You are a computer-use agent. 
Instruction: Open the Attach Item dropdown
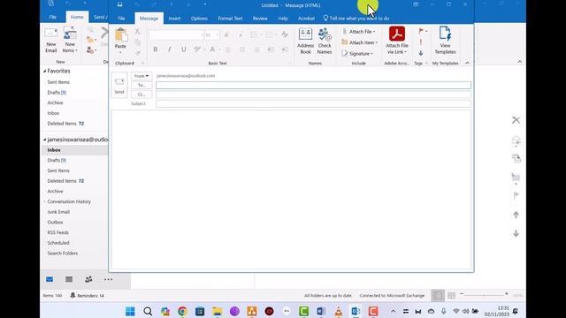coord(360,42)
